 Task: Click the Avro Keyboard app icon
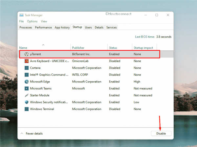tap(27, 61)
